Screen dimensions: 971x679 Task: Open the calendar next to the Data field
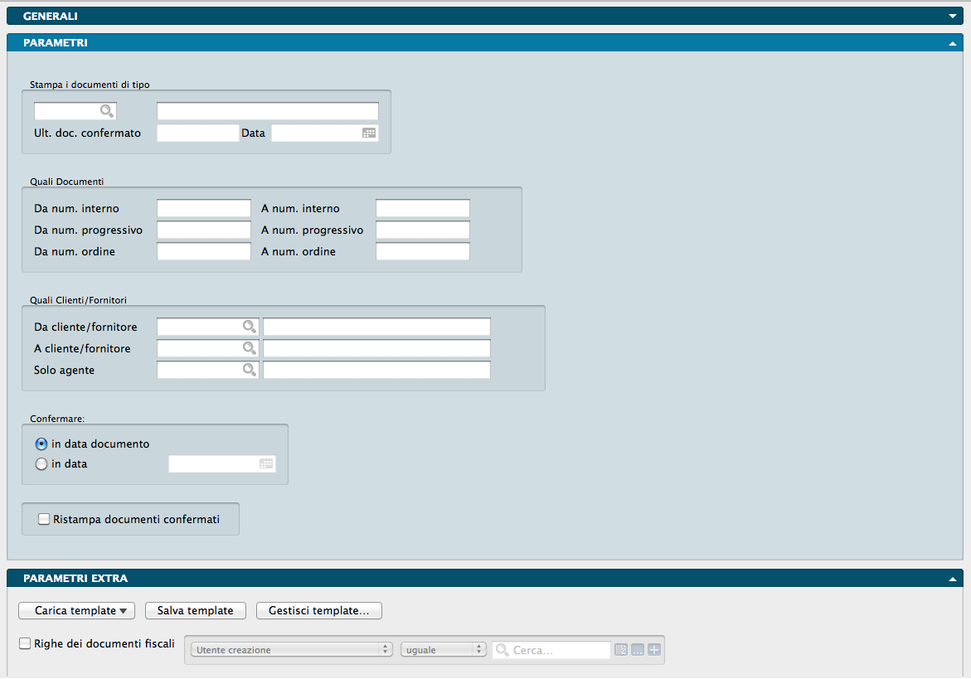point(369,133)
